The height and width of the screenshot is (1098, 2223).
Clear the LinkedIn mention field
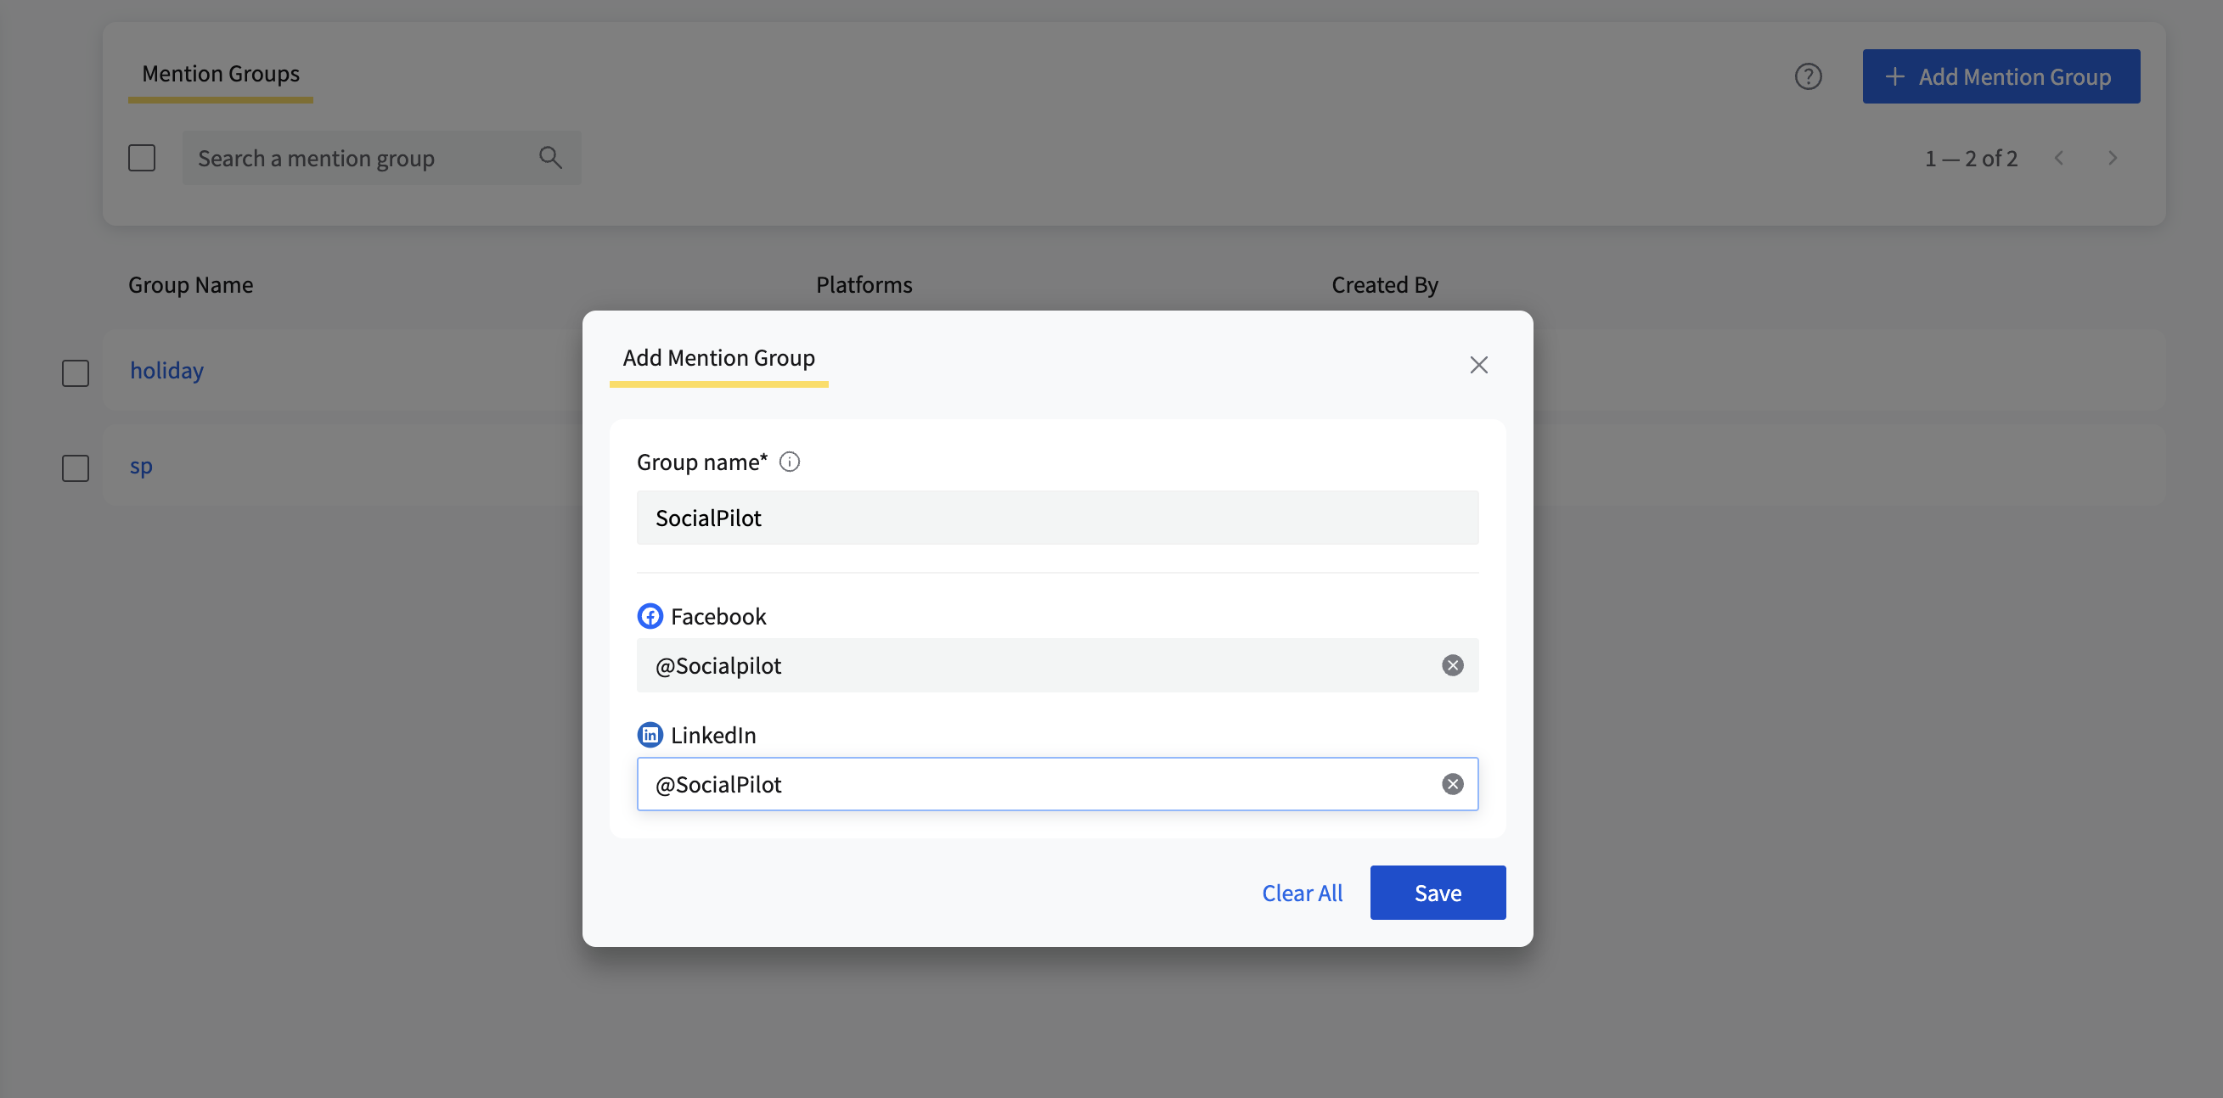pos(1452,784)
